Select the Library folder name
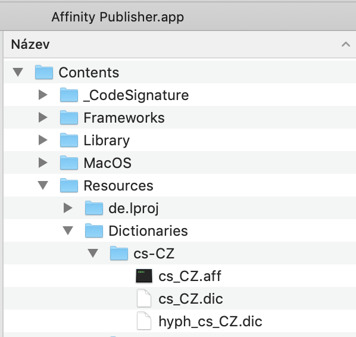Screen dimensions: 356x337 [x=107, y=141]
